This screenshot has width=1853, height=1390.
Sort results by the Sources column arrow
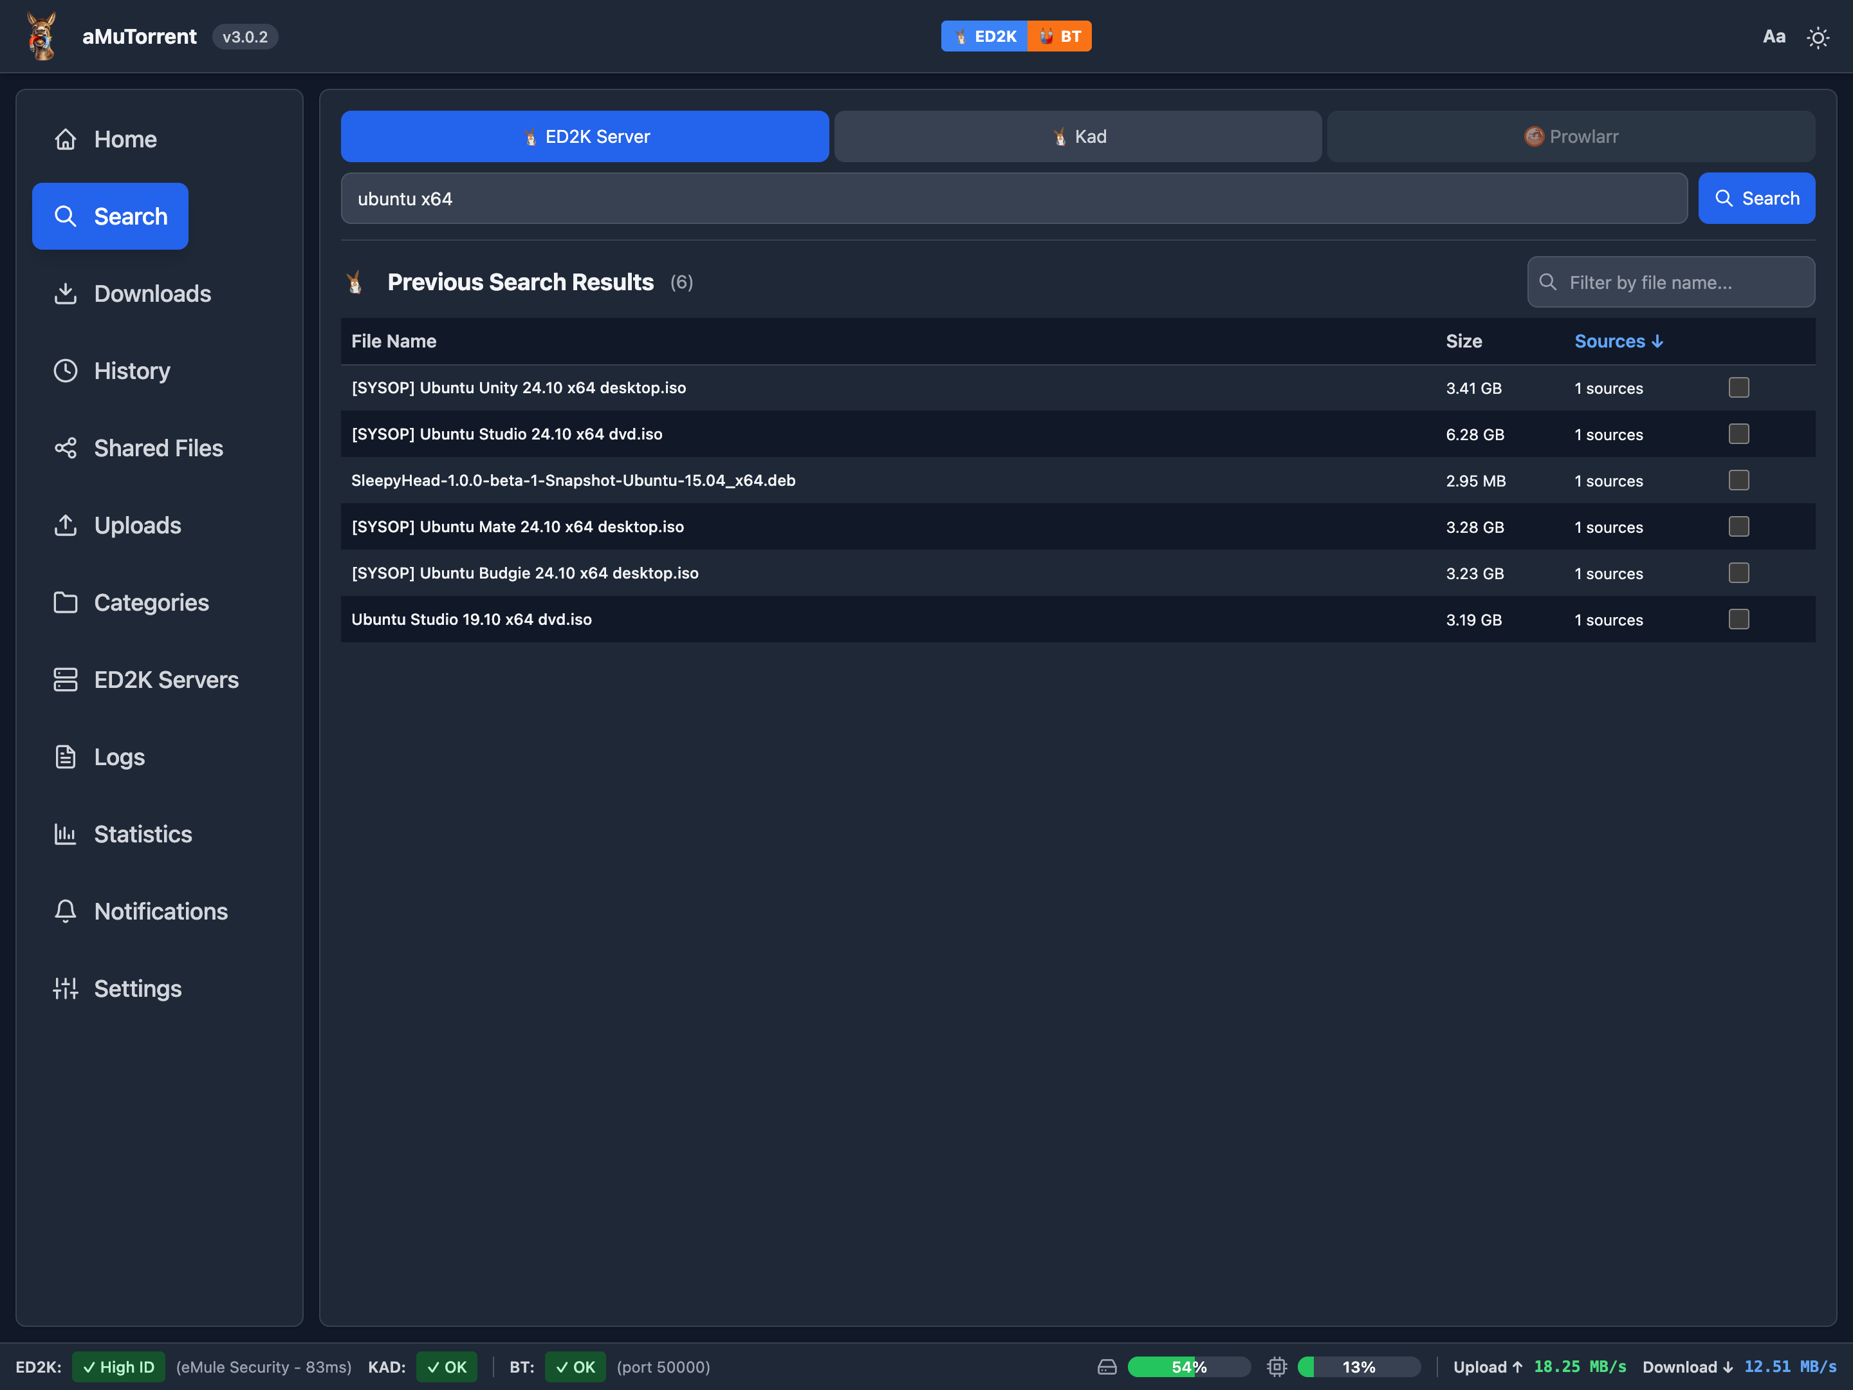point(1656,341)
